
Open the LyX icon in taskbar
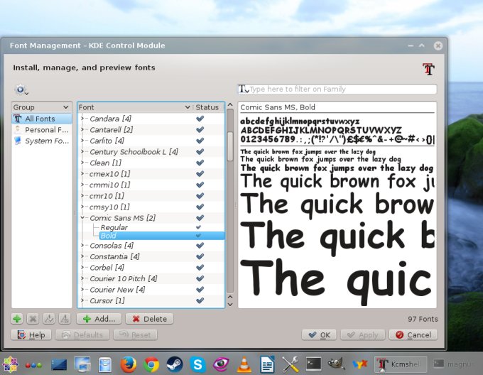[360, 364]
